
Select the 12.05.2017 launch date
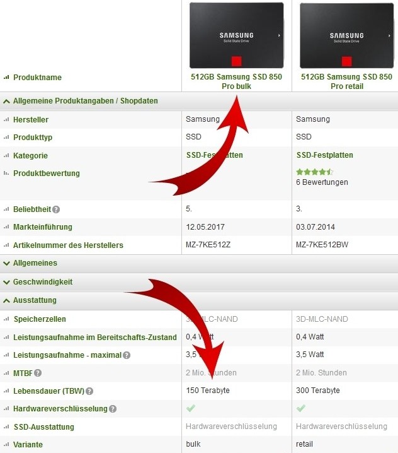[205, 227]
